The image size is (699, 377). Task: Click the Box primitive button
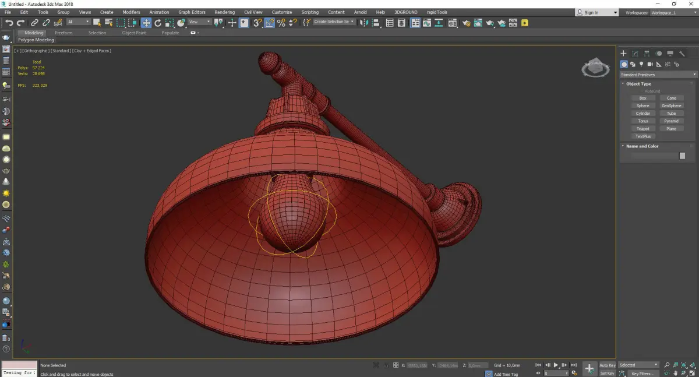click(642, 98)
